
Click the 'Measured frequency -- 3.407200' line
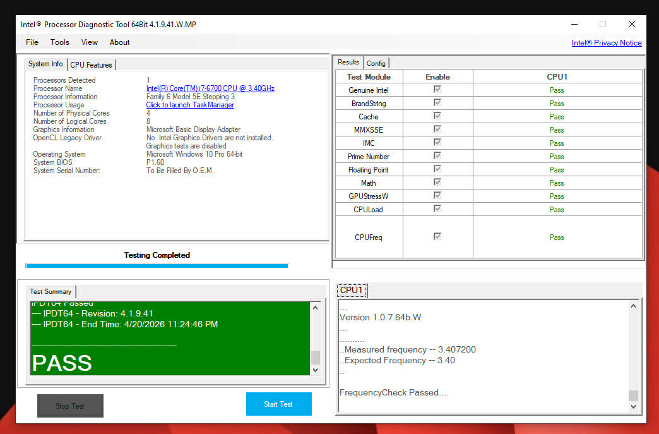click(x=408, y=349)
